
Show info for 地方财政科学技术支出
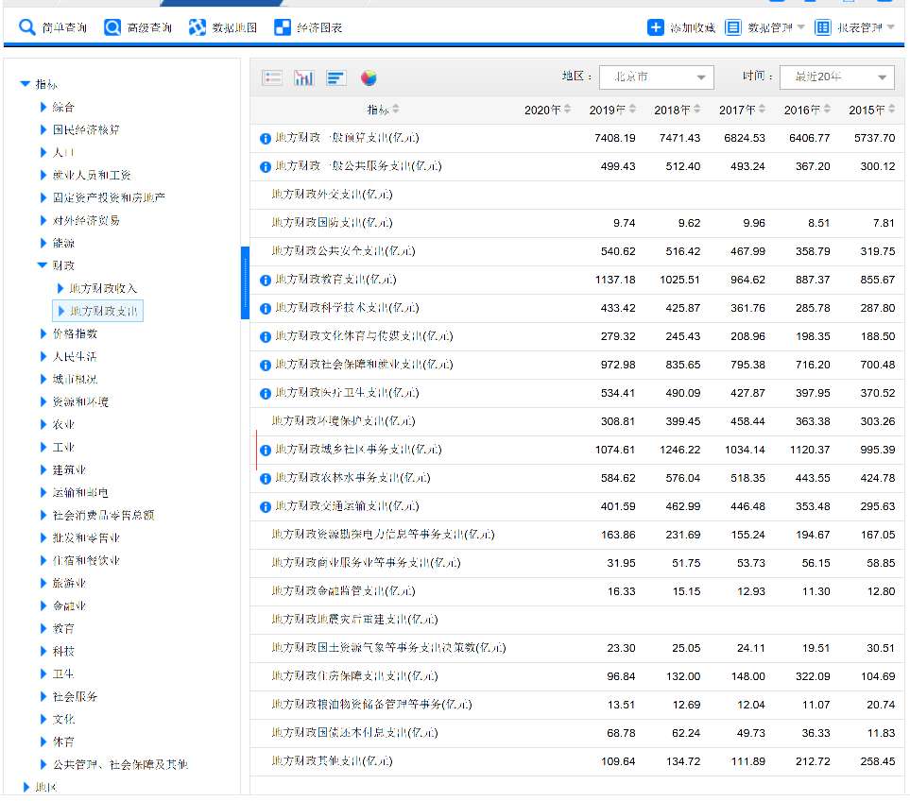pos(266,309)
